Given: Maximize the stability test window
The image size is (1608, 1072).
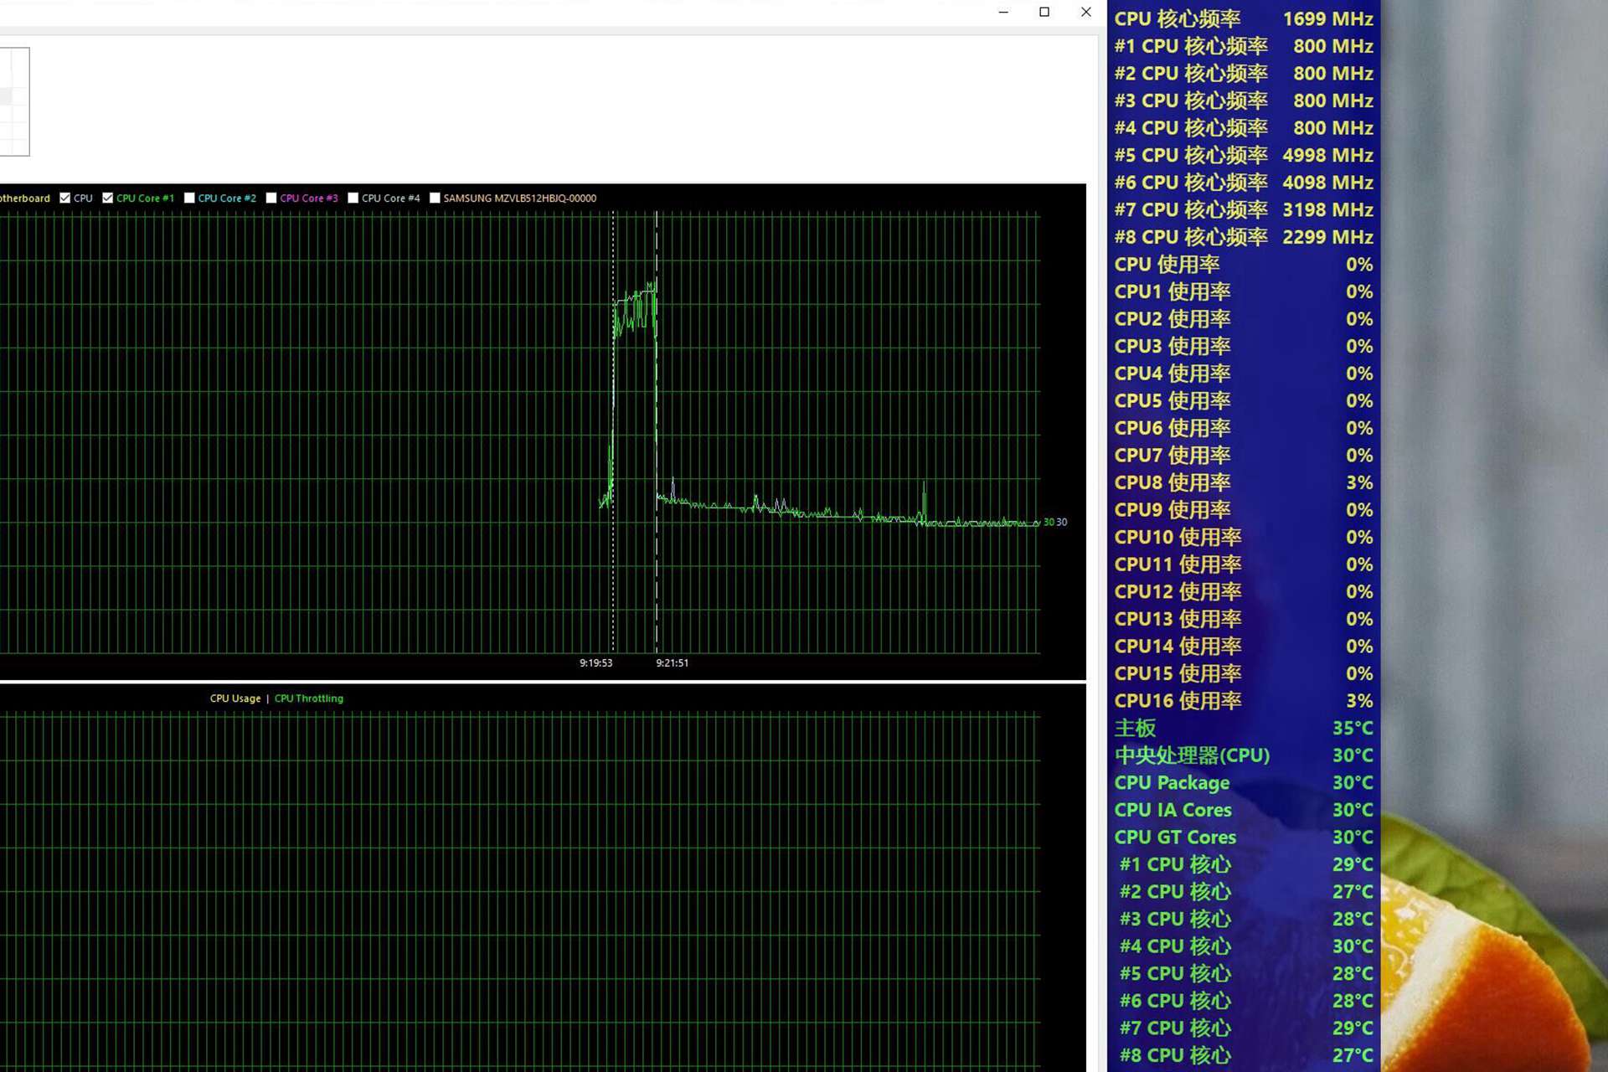Looking at the screenshot, I should click(1044, 12).
